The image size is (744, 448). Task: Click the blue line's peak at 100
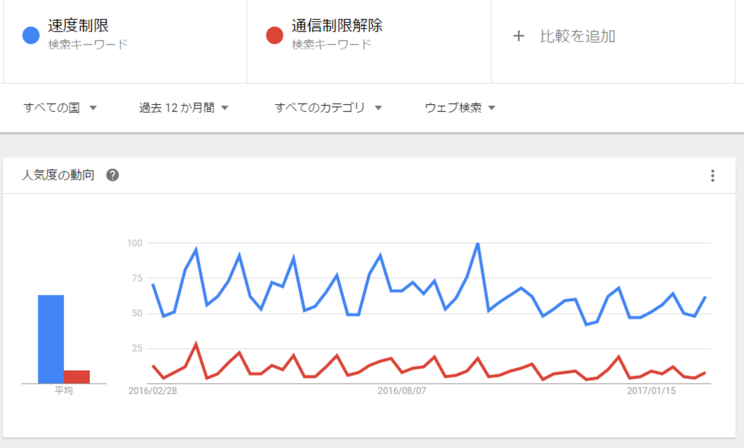click(x=477, y=244)
